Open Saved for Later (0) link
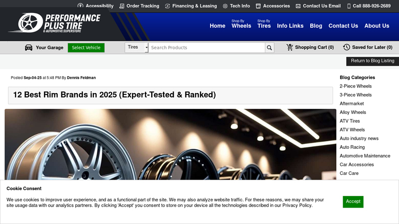 [x=372, y=47]
